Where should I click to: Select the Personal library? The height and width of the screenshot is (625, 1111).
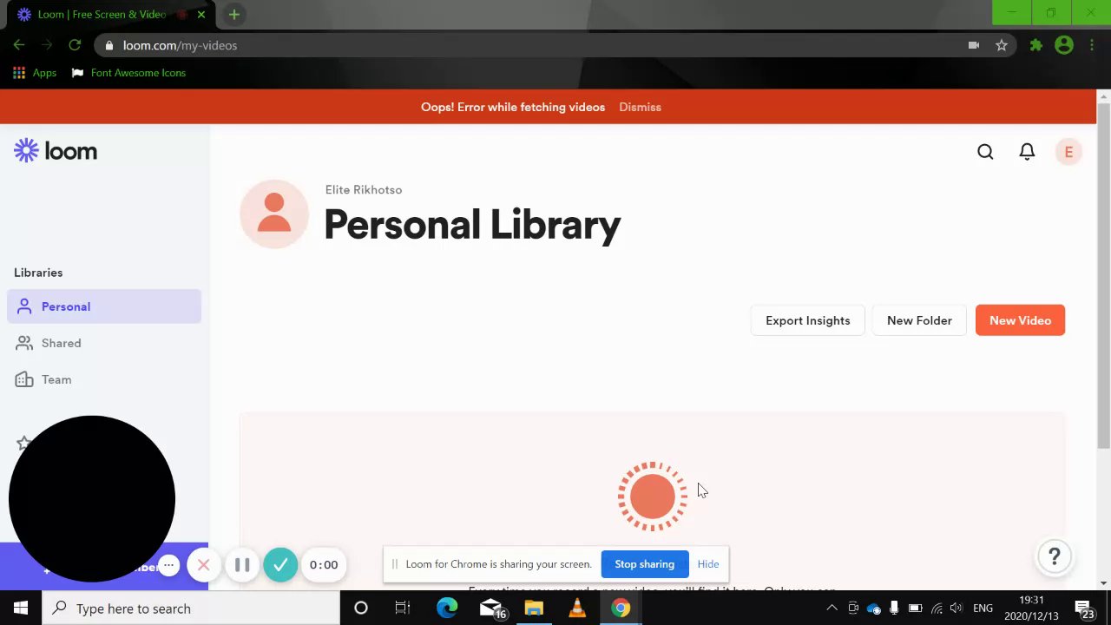click(104, 306)
